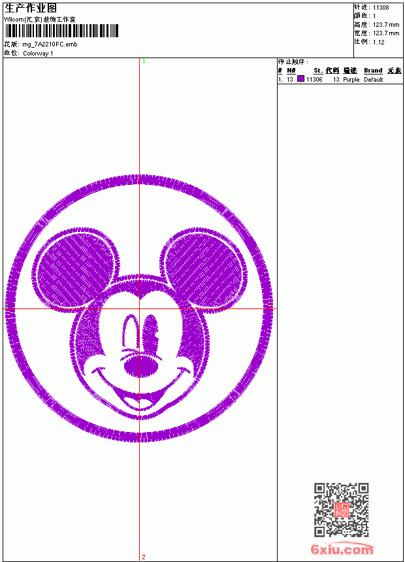Select the file name mg_7A2210FC.emb
The height and width of the screenshot is (562, 405).
coord(50,44)
